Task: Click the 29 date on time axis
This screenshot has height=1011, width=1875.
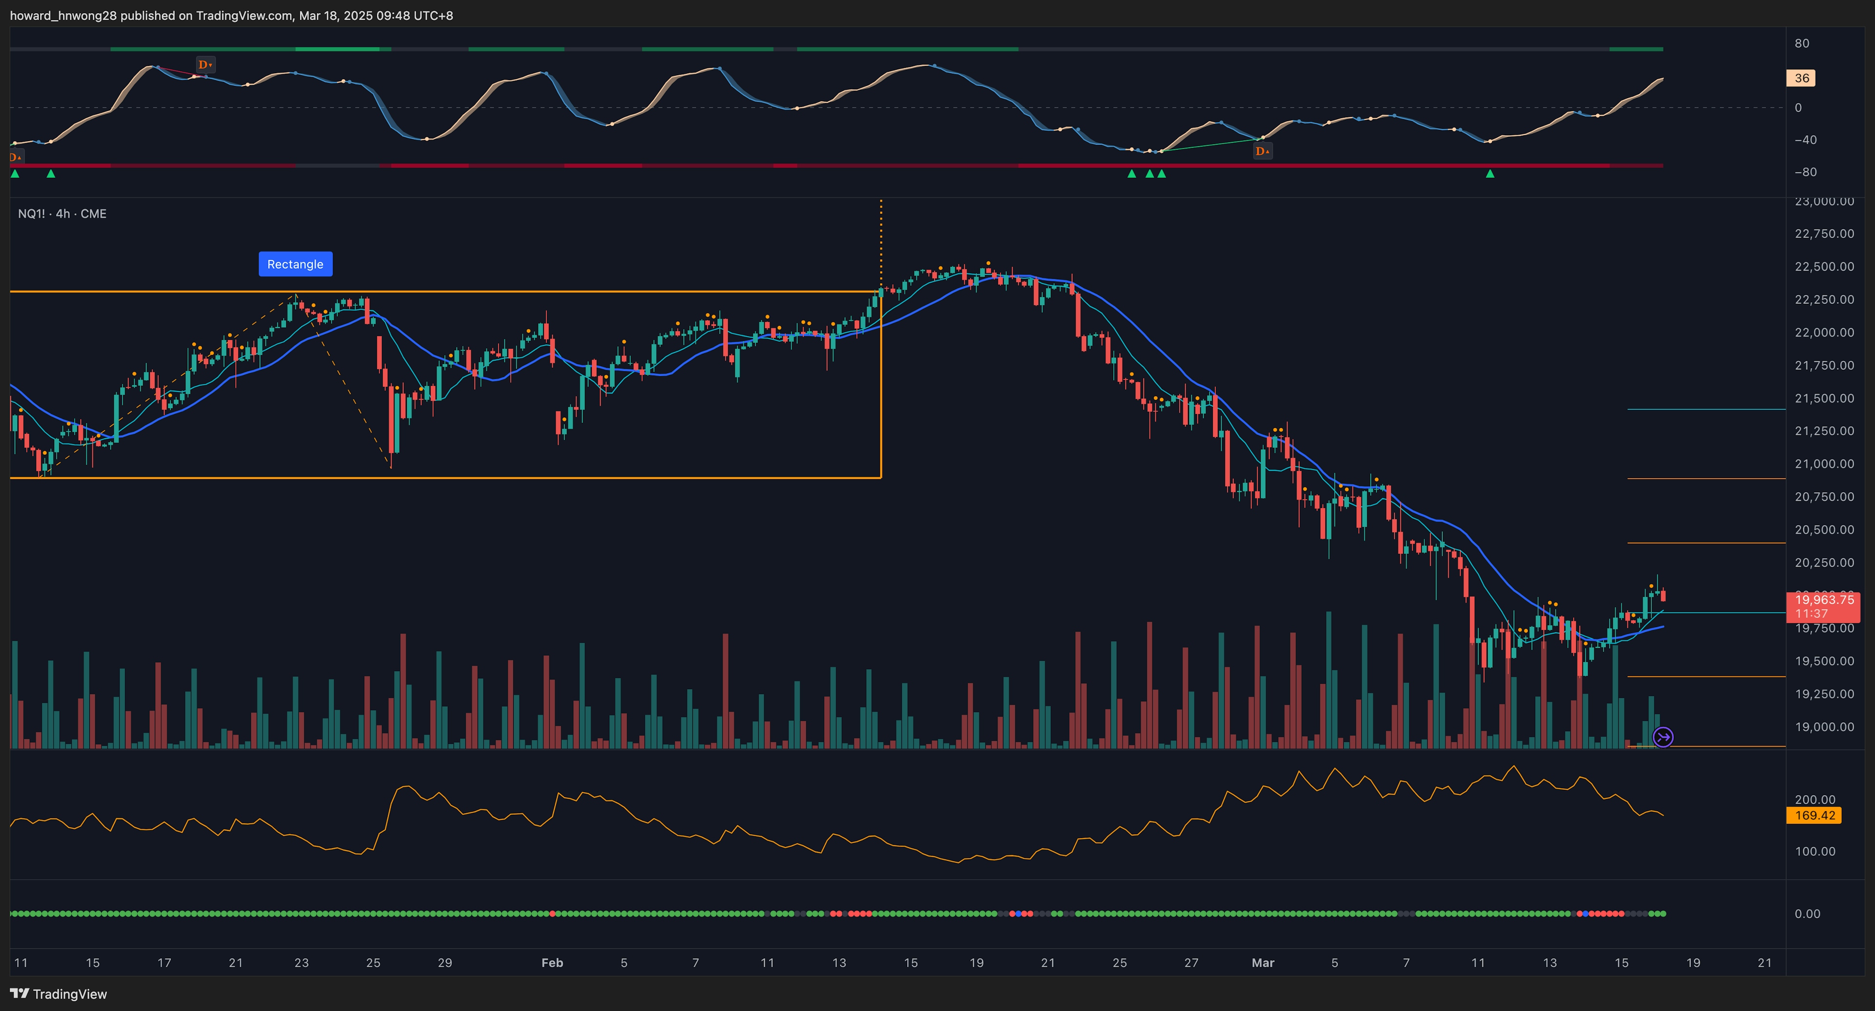Action: pyautogui.click(x=445, y=962)
